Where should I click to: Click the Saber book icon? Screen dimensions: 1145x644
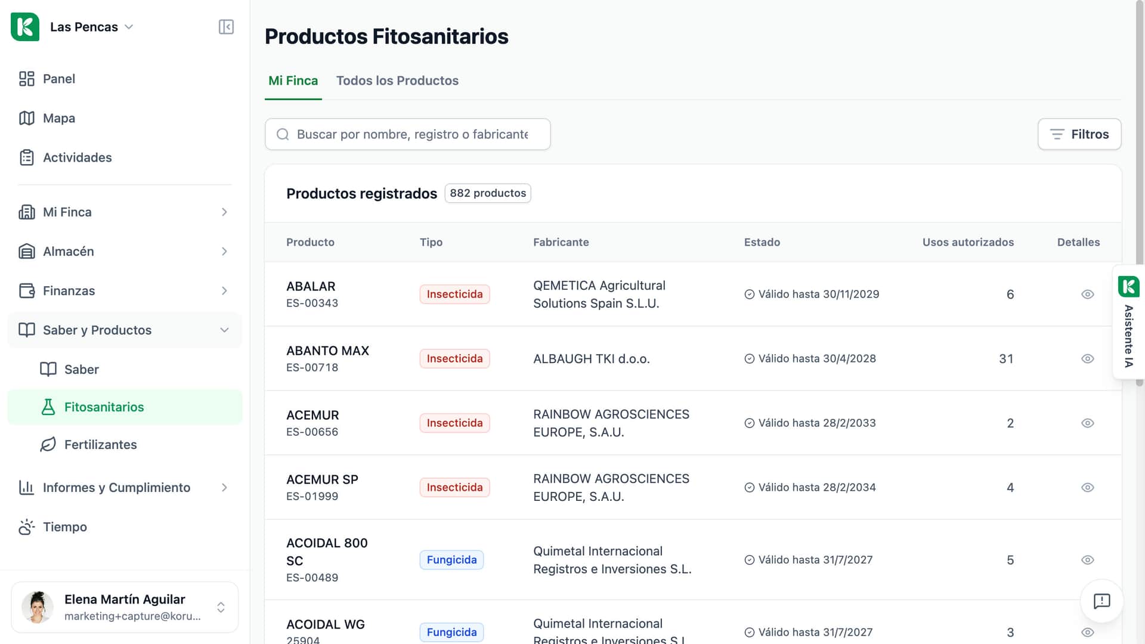pyautogui.click(x=48, y=369)
